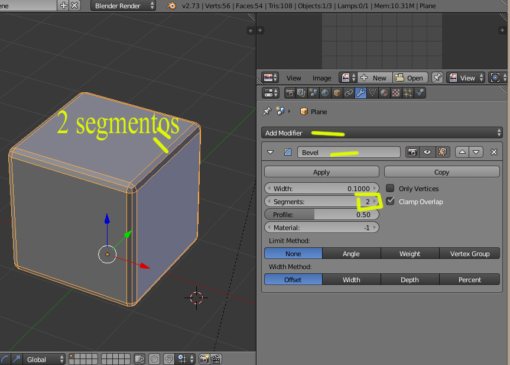
Task: Open the View mode dropdown in image editor
Action: click(x=466, y=78)
